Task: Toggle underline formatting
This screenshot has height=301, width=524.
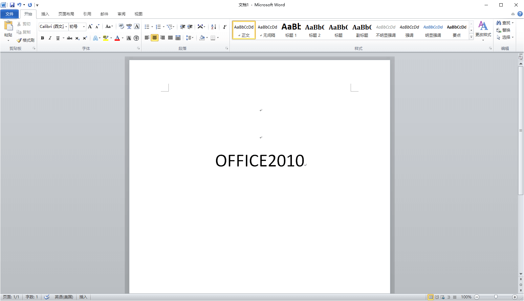Action: click(58, 38)
